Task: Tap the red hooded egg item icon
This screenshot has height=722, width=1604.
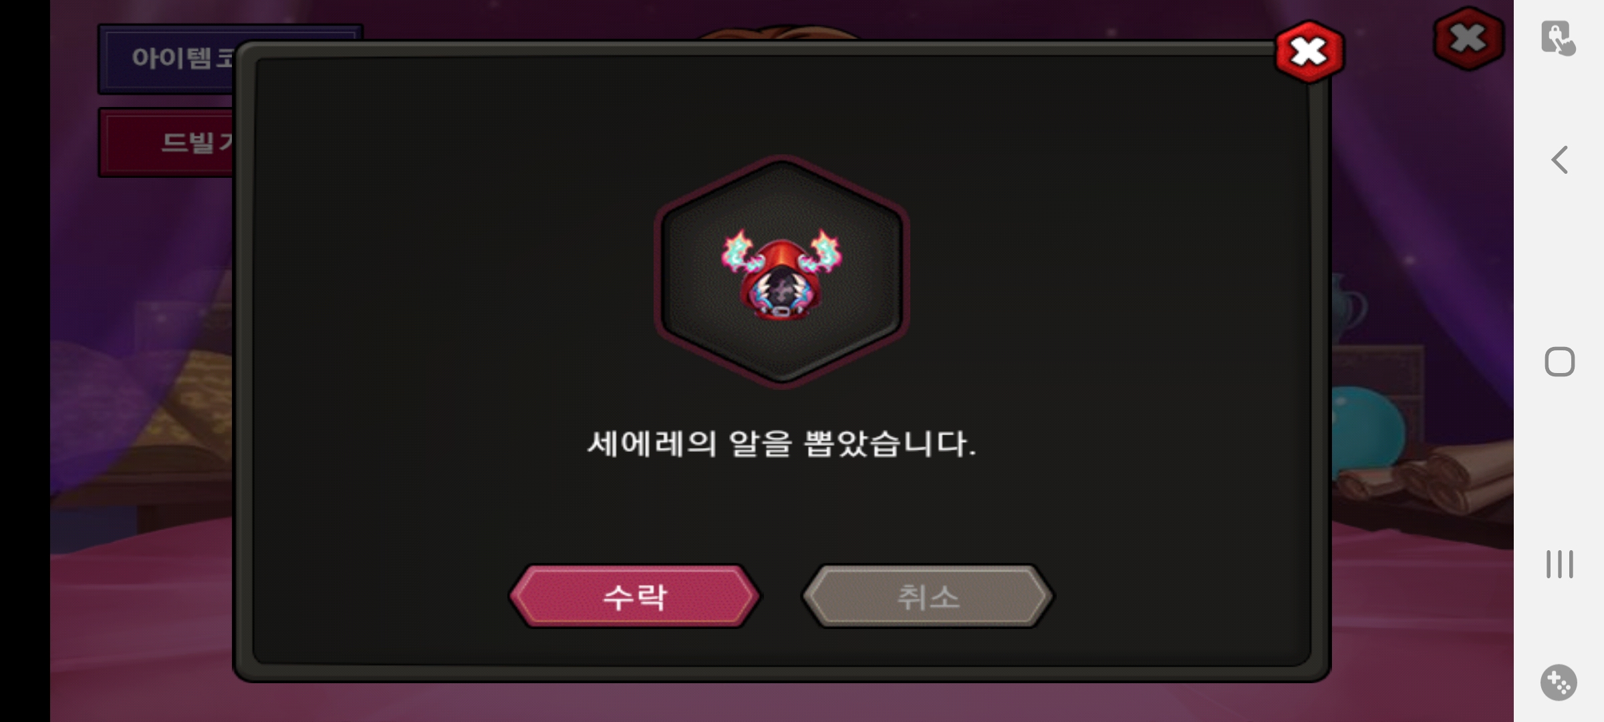Action: 781,273
